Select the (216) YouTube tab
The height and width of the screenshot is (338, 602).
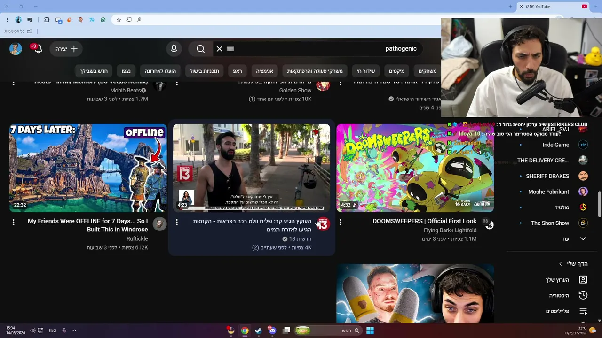(x=554, y=7)
